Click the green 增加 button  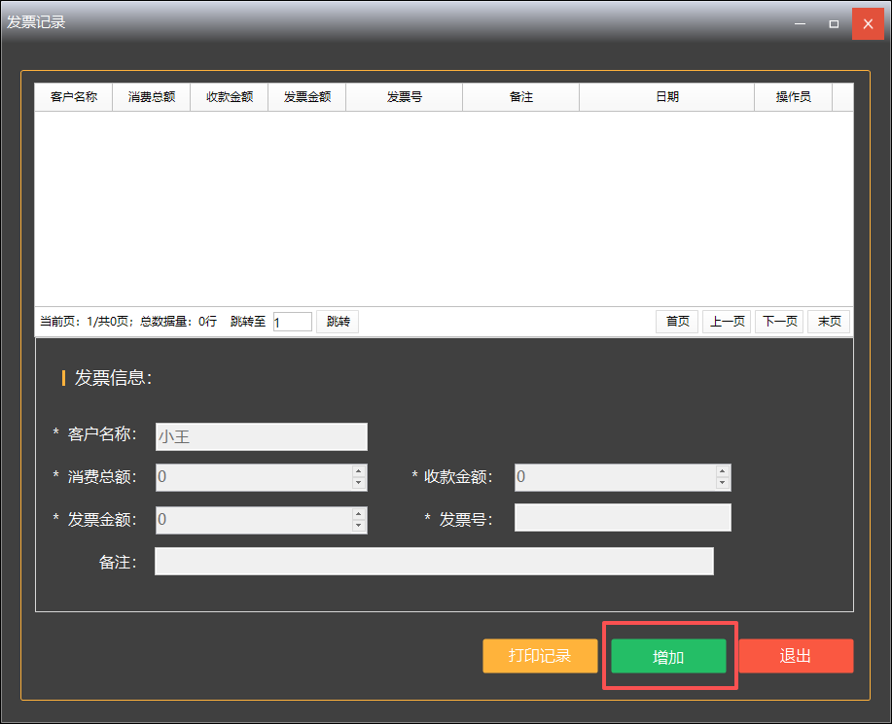pos(668,656)
